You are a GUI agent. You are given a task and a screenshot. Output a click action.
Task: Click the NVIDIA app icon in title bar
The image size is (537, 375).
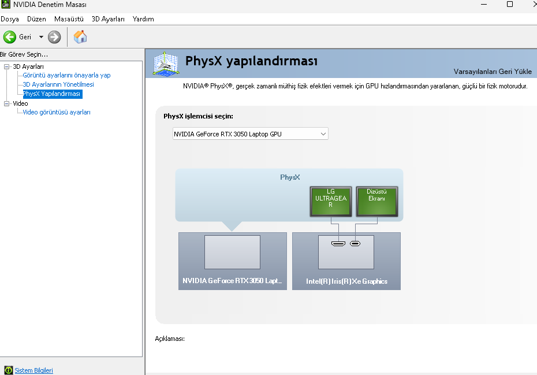pyautogui.click(x=5, y=4)
